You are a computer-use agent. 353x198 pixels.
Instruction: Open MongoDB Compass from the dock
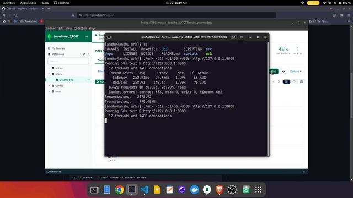coord(207,190)
